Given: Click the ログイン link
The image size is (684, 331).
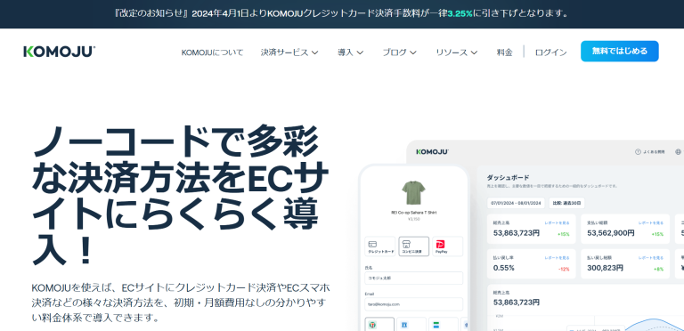Looking at the screenshot, I should (x=550, y=52).
